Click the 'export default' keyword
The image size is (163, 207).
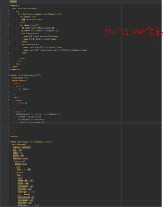(19, 81)
